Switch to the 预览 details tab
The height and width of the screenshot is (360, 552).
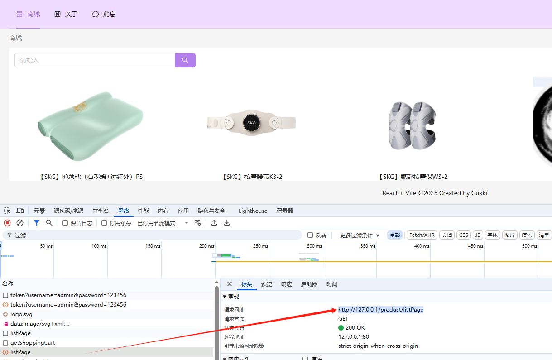[x=267, y=284]
